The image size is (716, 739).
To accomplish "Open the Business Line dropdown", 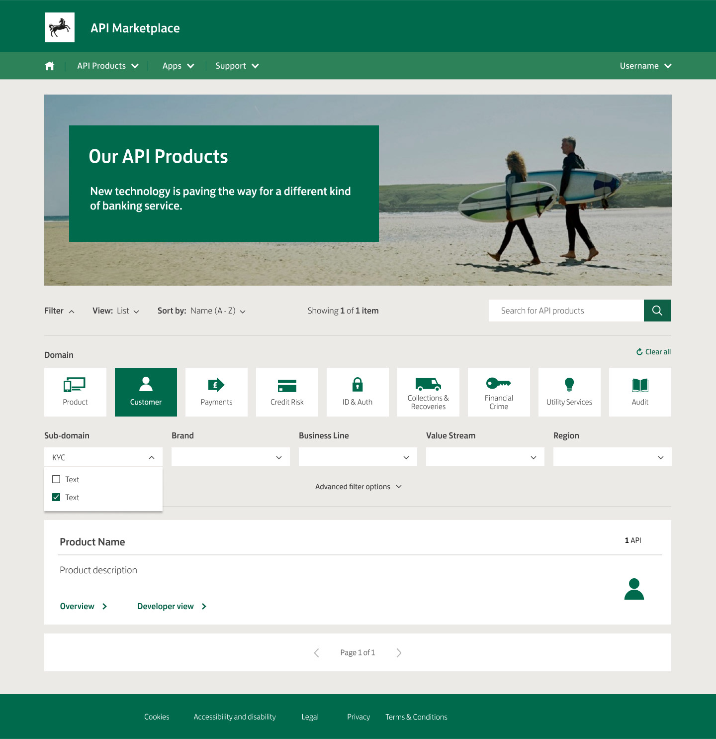I will point(358,457).
